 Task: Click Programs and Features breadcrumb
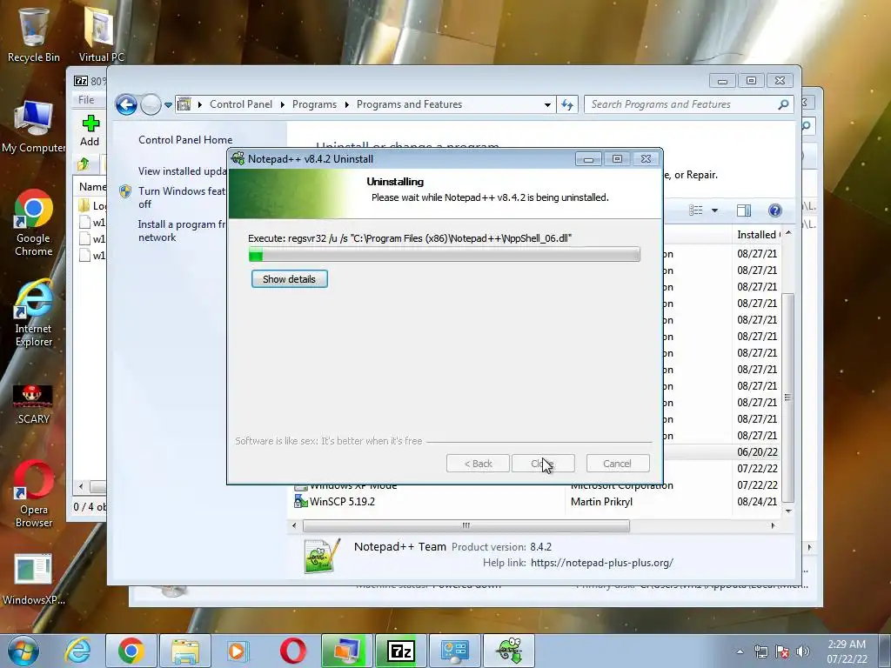tap(409, 104)
